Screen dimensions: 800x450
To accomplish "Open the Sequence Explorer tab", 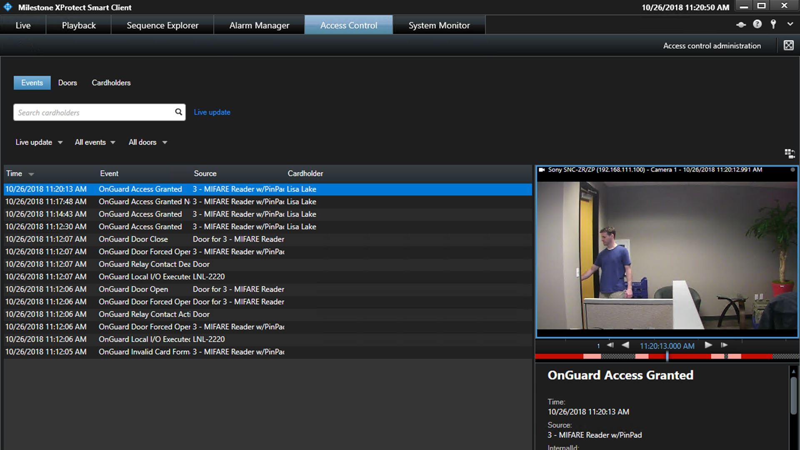I will click(x=162, y=25).
